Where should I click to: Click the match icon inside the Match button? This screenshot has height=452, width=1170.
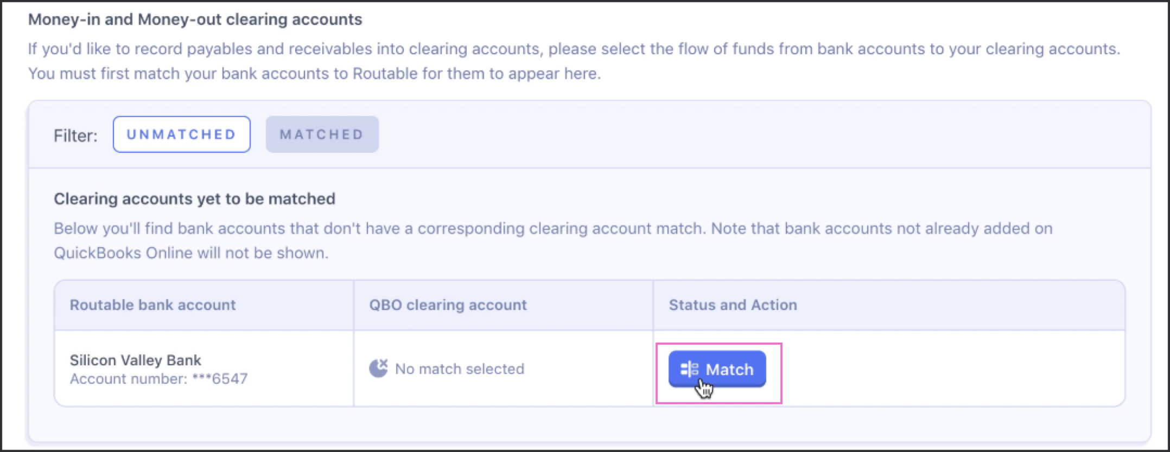pyautogui.click(x=689, y=370)
